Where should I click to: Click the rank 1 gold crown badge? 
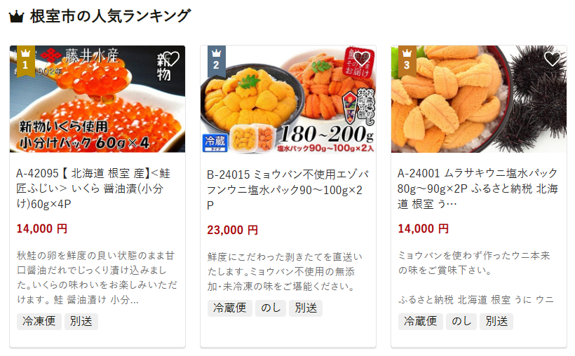coord(26,61)
